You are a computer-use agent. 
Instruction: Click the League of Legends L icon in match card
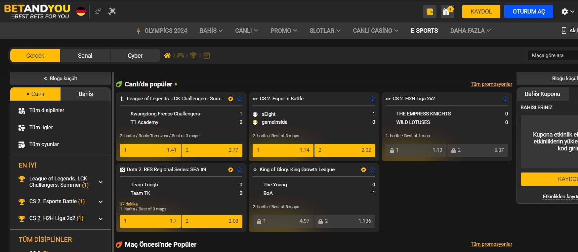(x=122, y=99)
